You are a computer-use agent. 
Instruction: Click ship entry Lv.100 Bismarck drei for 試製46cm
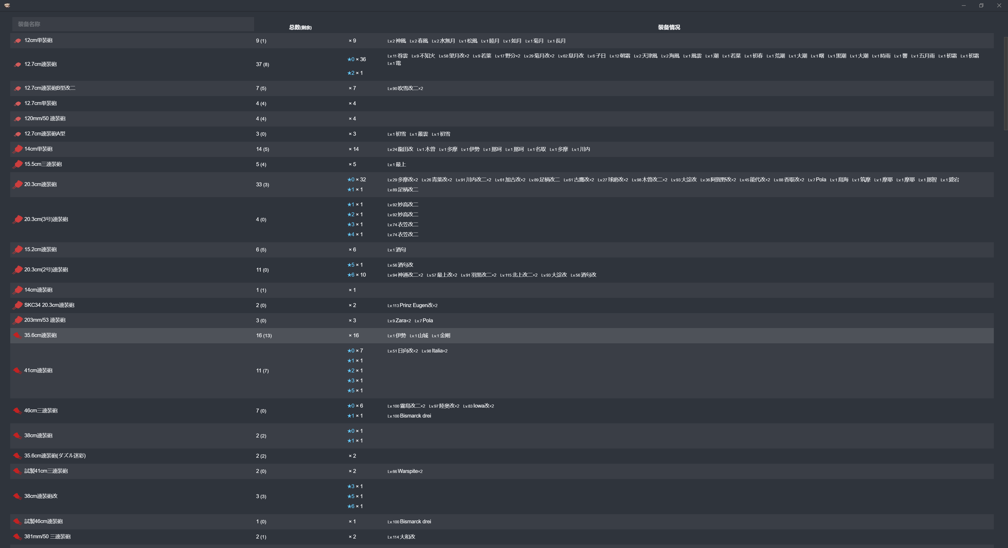[409, 521]
